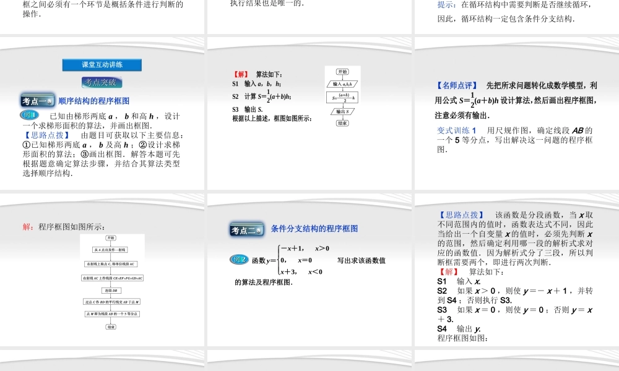Click the text 注意必须有输出.
Image resolution: width=619 pixels, height=371 pixels.
pyautogui.click(x=462, y=116)
